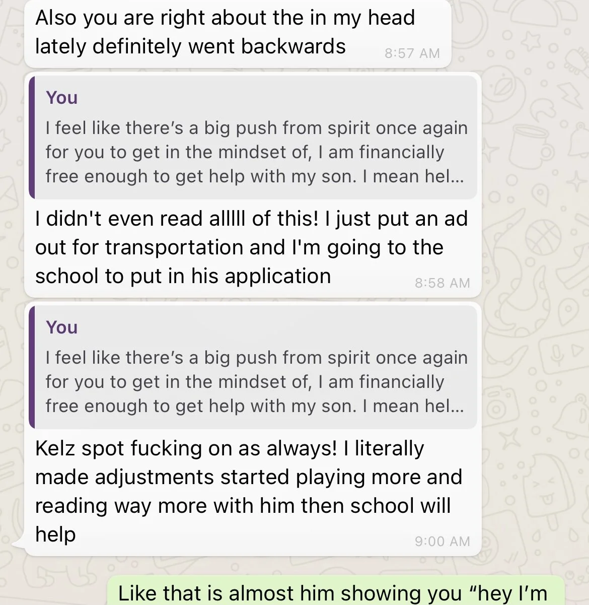Tap the 9:00 AM timestamp
The width and height of the screenshot is (589, 605).
[x=442, y=542]
